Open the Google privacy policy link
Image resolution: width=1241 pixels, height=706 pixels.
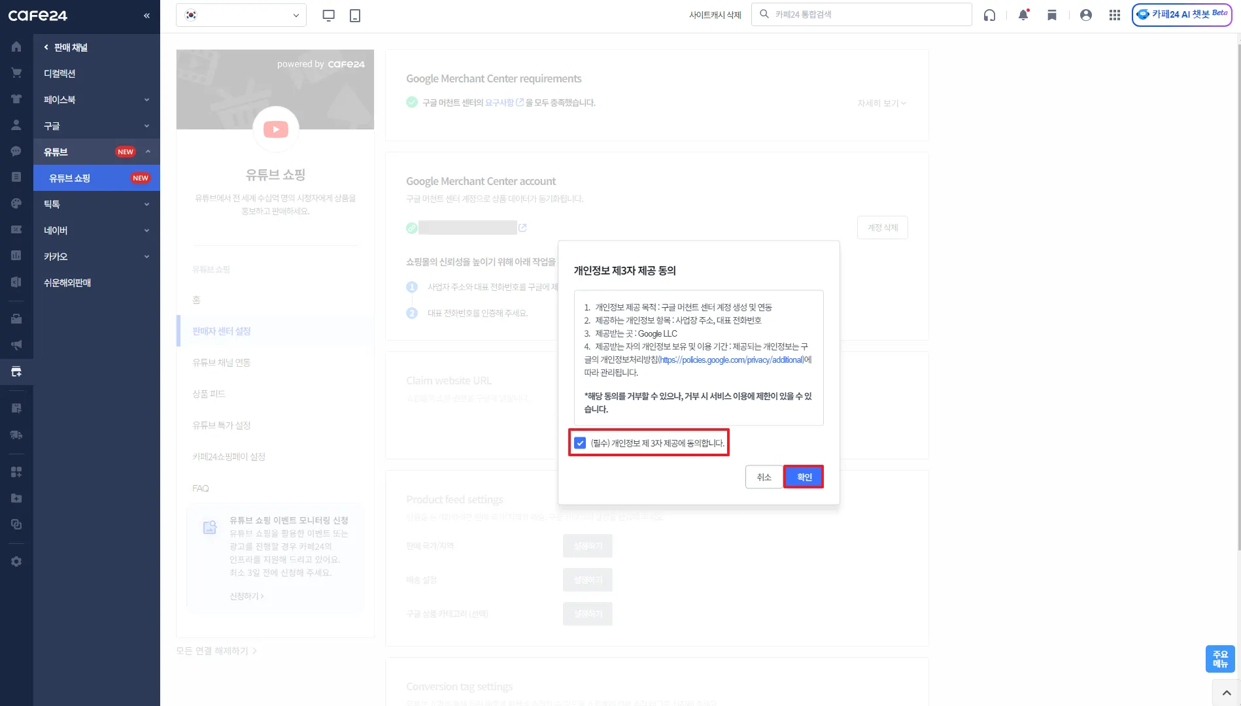(732, 360)
